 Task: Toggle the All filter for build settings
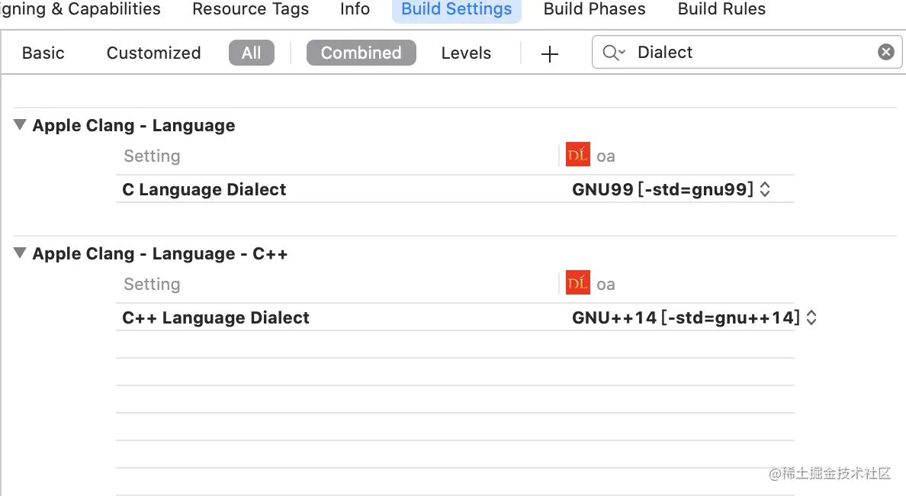(251, 53)
